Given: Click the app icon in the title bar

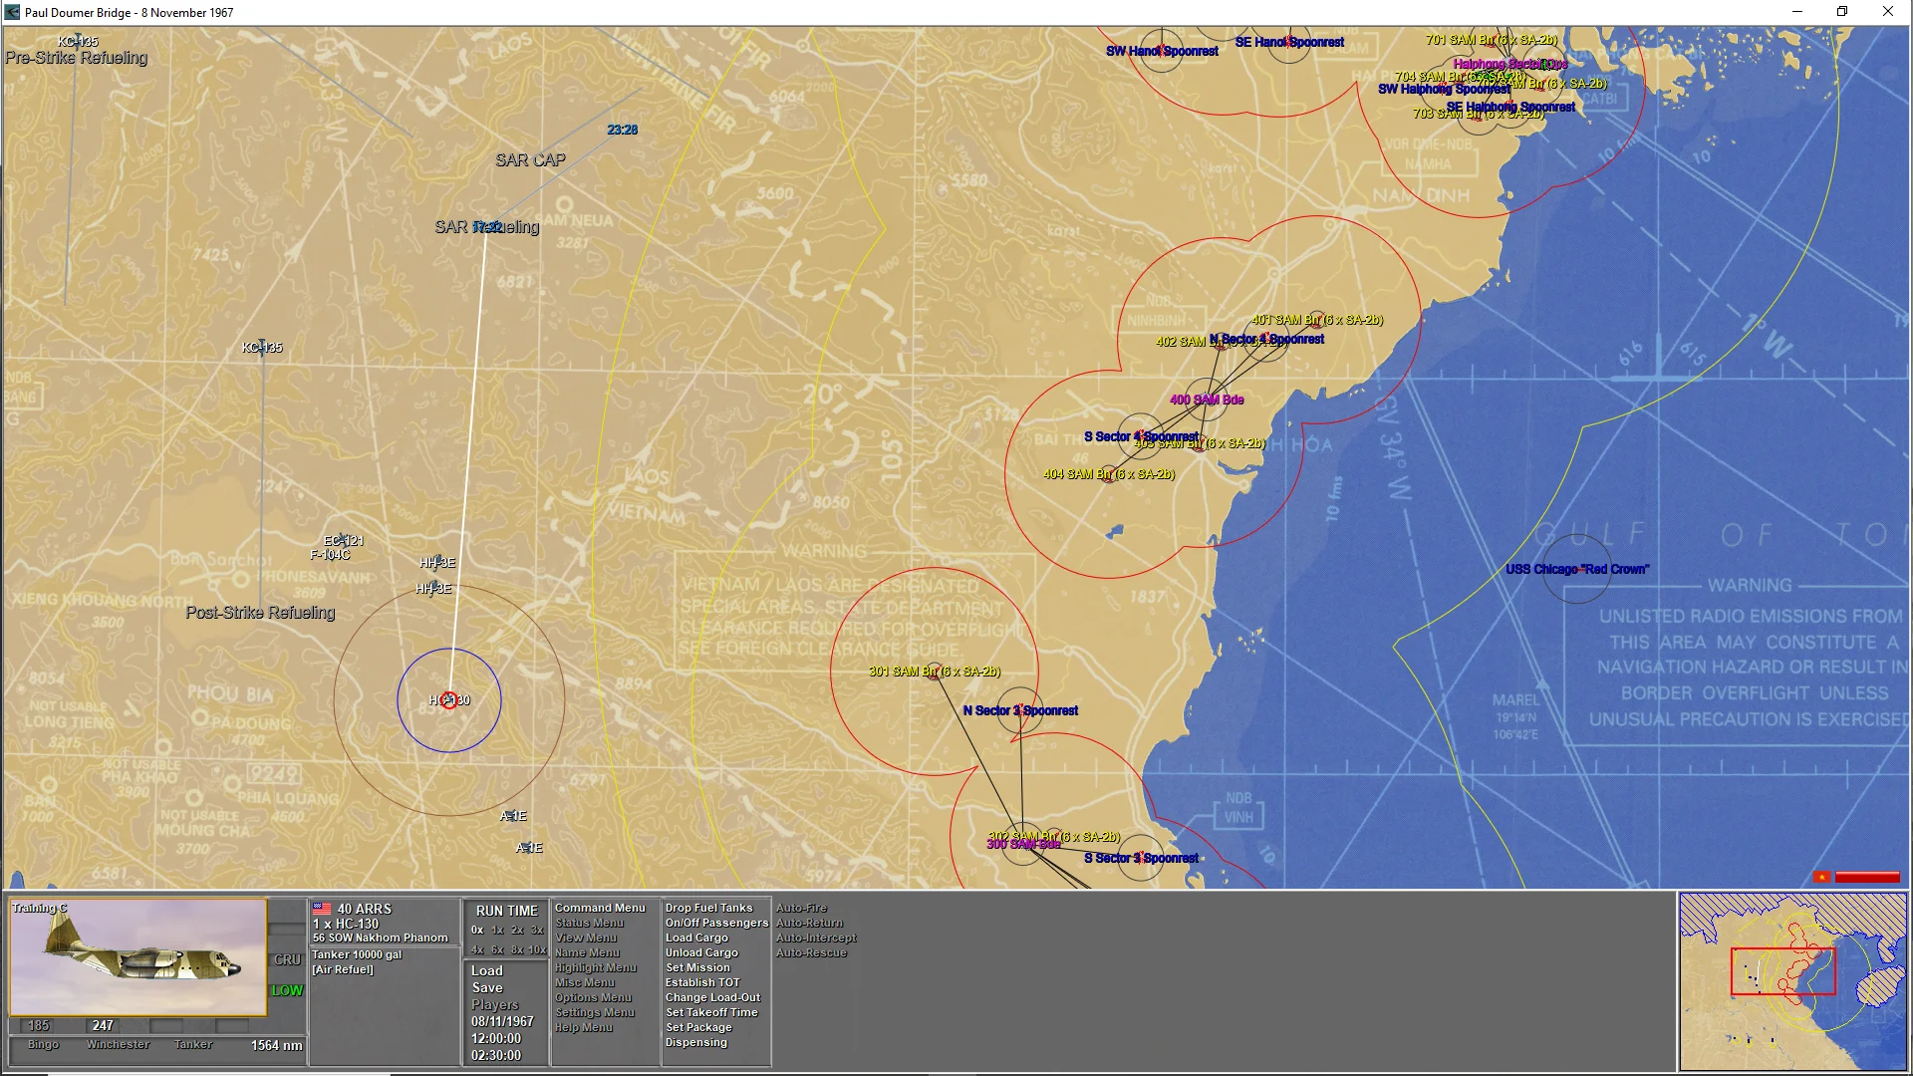Looking at the screenshot, I should tap(12, 12).
